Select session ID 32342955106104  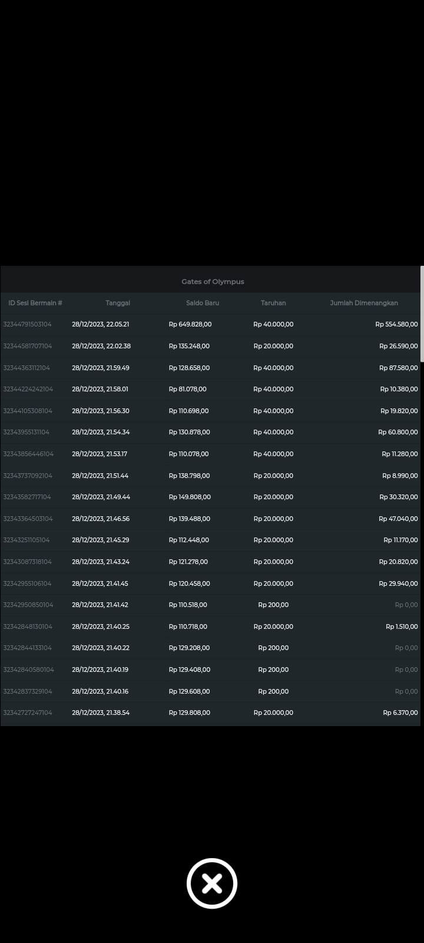[27, 583]
